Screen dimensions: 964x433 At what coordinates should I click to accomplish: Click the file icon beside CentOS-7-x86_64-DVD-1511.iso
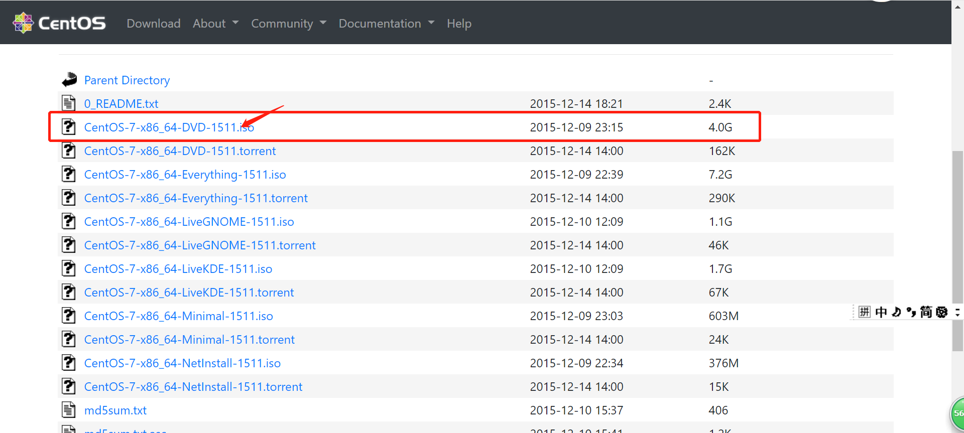coord(69,126)
